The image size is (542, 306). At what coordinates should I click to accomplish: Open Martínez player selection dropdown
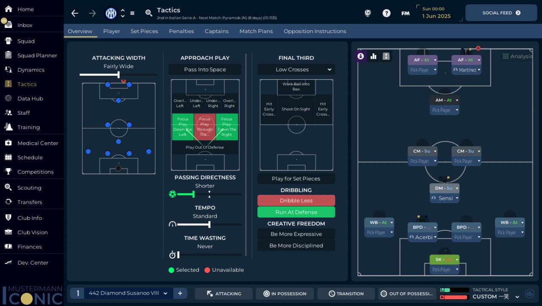coord(466,70)
